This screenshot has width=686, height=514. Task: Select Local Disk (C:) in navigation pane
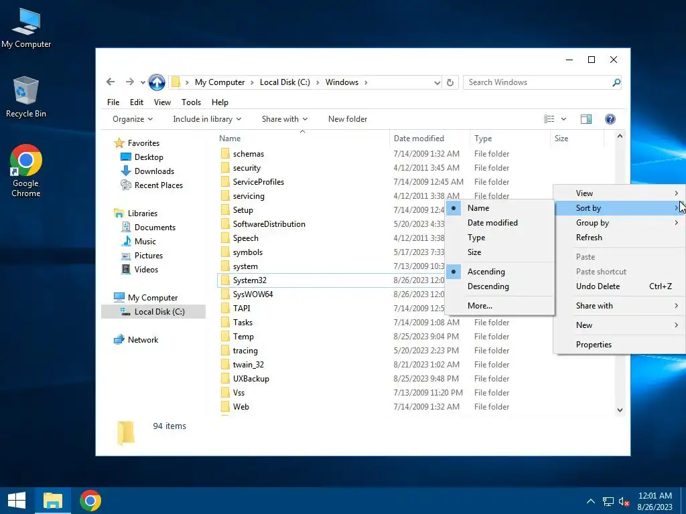point(153,312)
